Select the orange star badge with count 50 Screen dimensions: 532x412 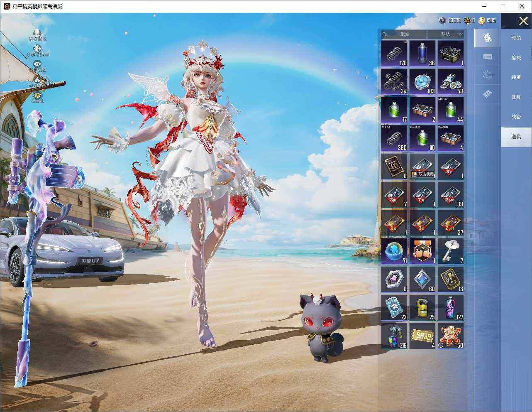click(451, 336)
